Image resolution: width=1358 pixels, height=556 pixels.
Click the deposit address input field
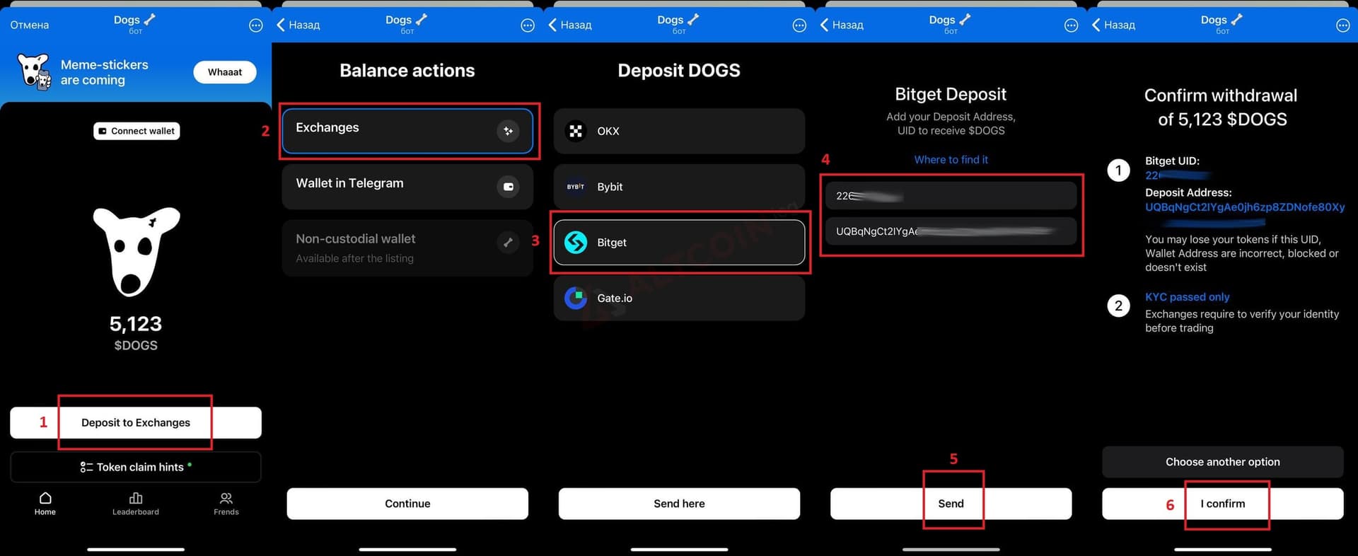[x=951, y=231]
